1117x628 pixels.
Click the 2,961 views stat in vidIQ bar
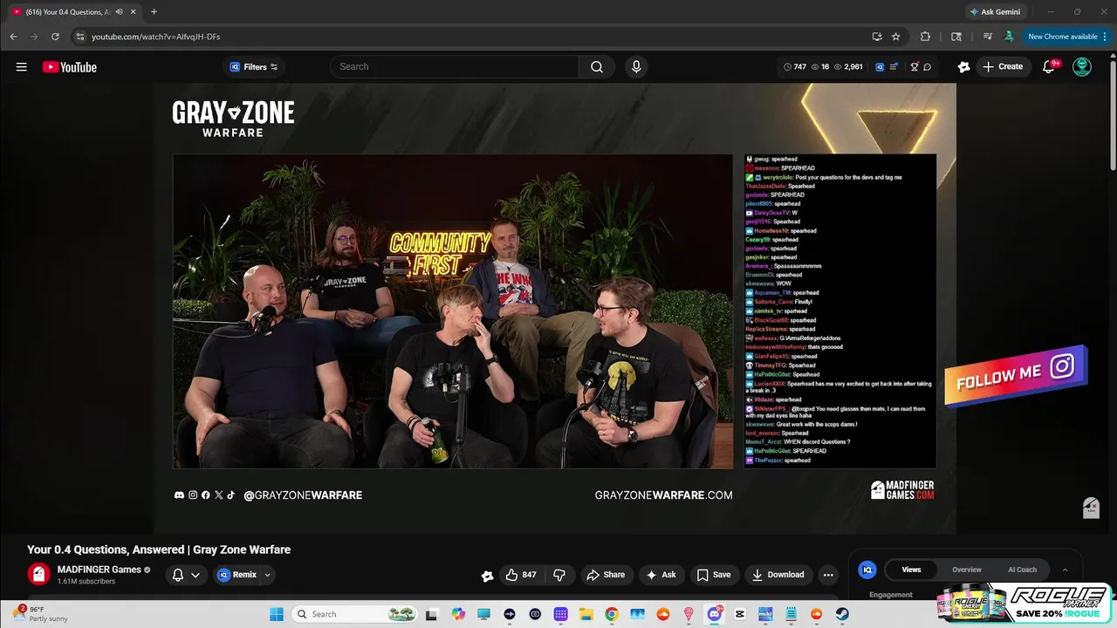click(x=848, y=67)
